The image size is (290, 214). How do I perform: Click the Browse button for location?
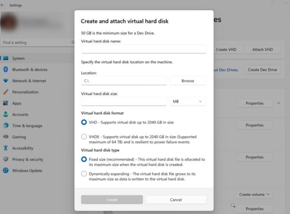(x=188, y=81)
